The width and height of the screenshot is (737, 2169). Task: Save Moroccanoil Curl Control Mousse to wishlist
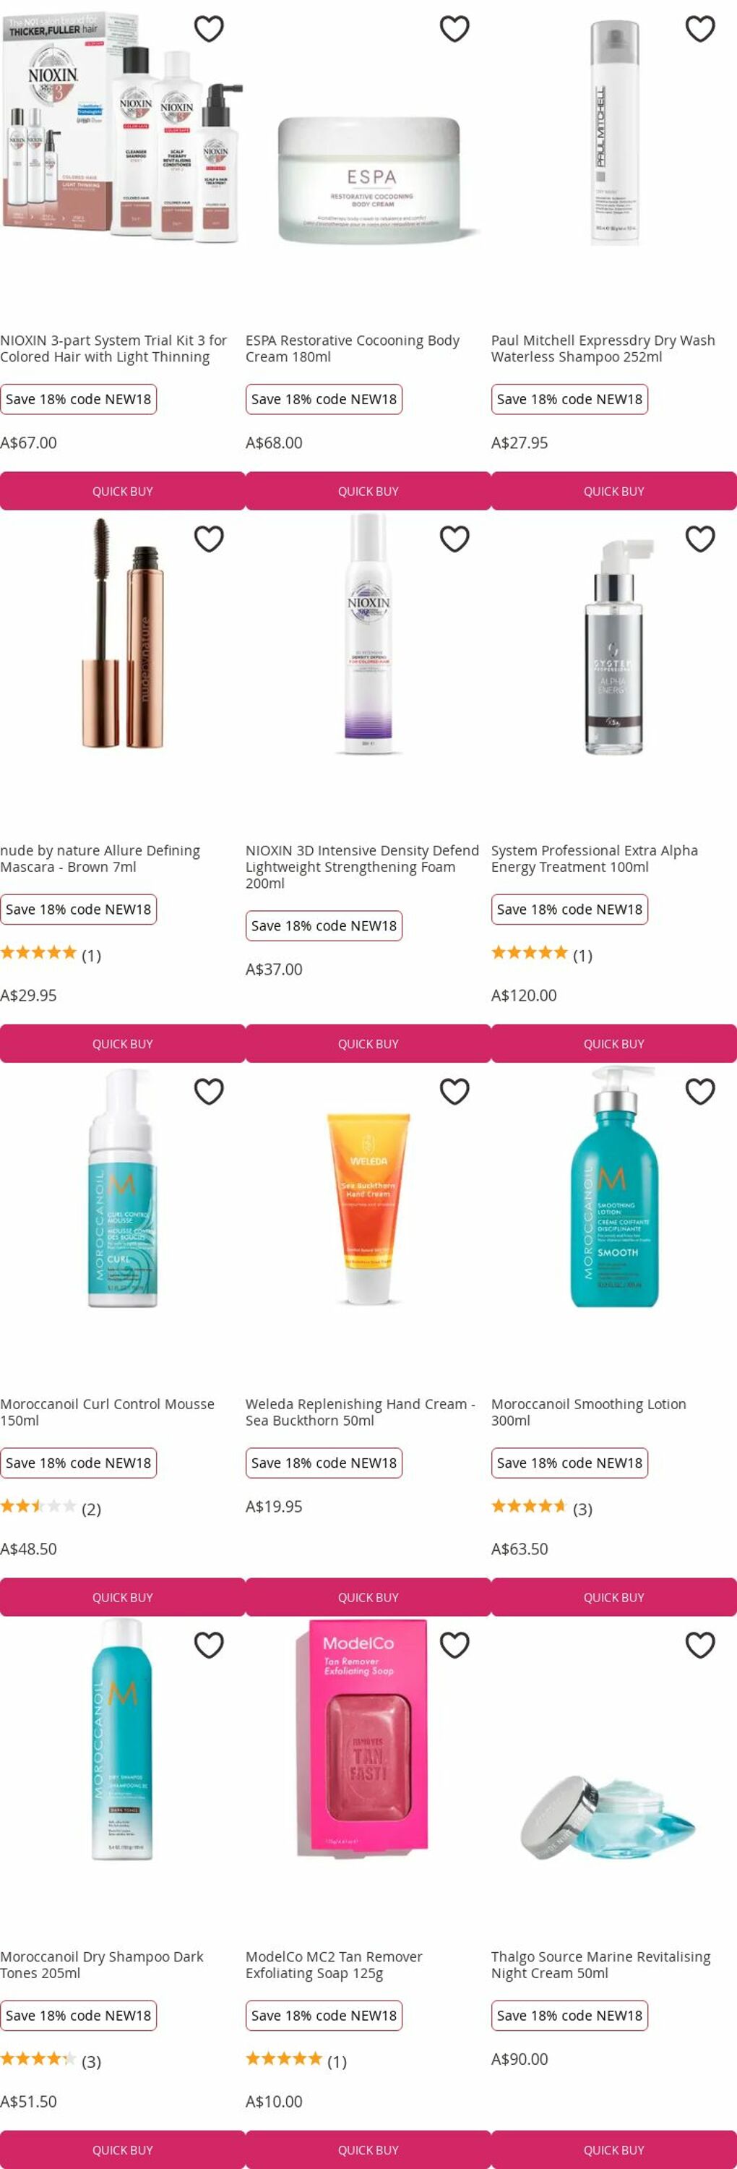click(209, 1090)
